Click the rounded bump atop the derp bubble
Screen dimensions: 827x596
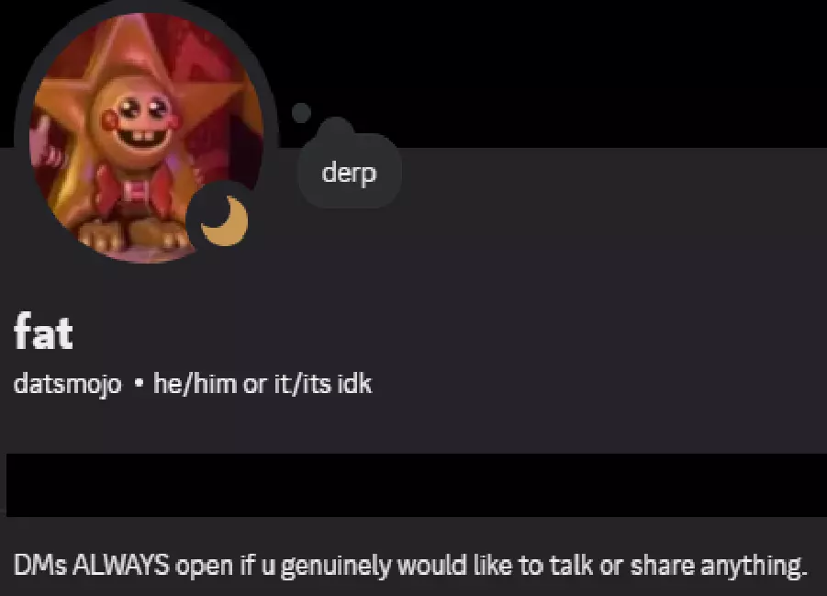[x=335, y=127]
